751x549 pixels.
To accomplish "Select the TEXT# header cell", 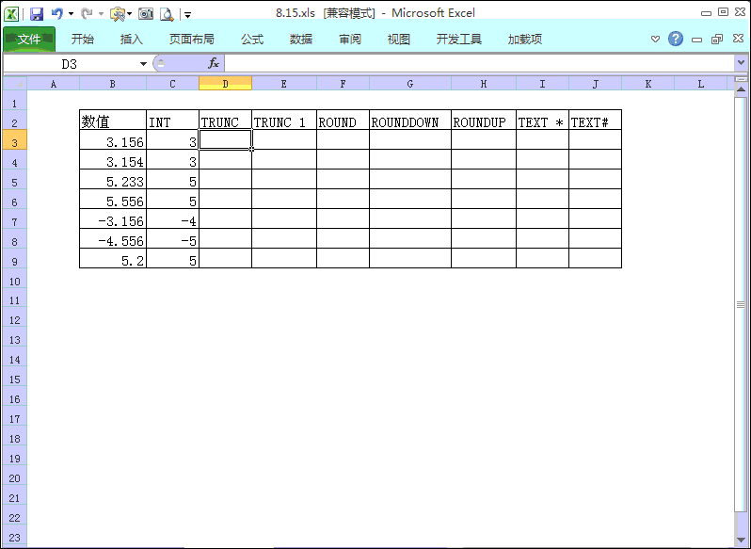I will (x=596, y=120).
